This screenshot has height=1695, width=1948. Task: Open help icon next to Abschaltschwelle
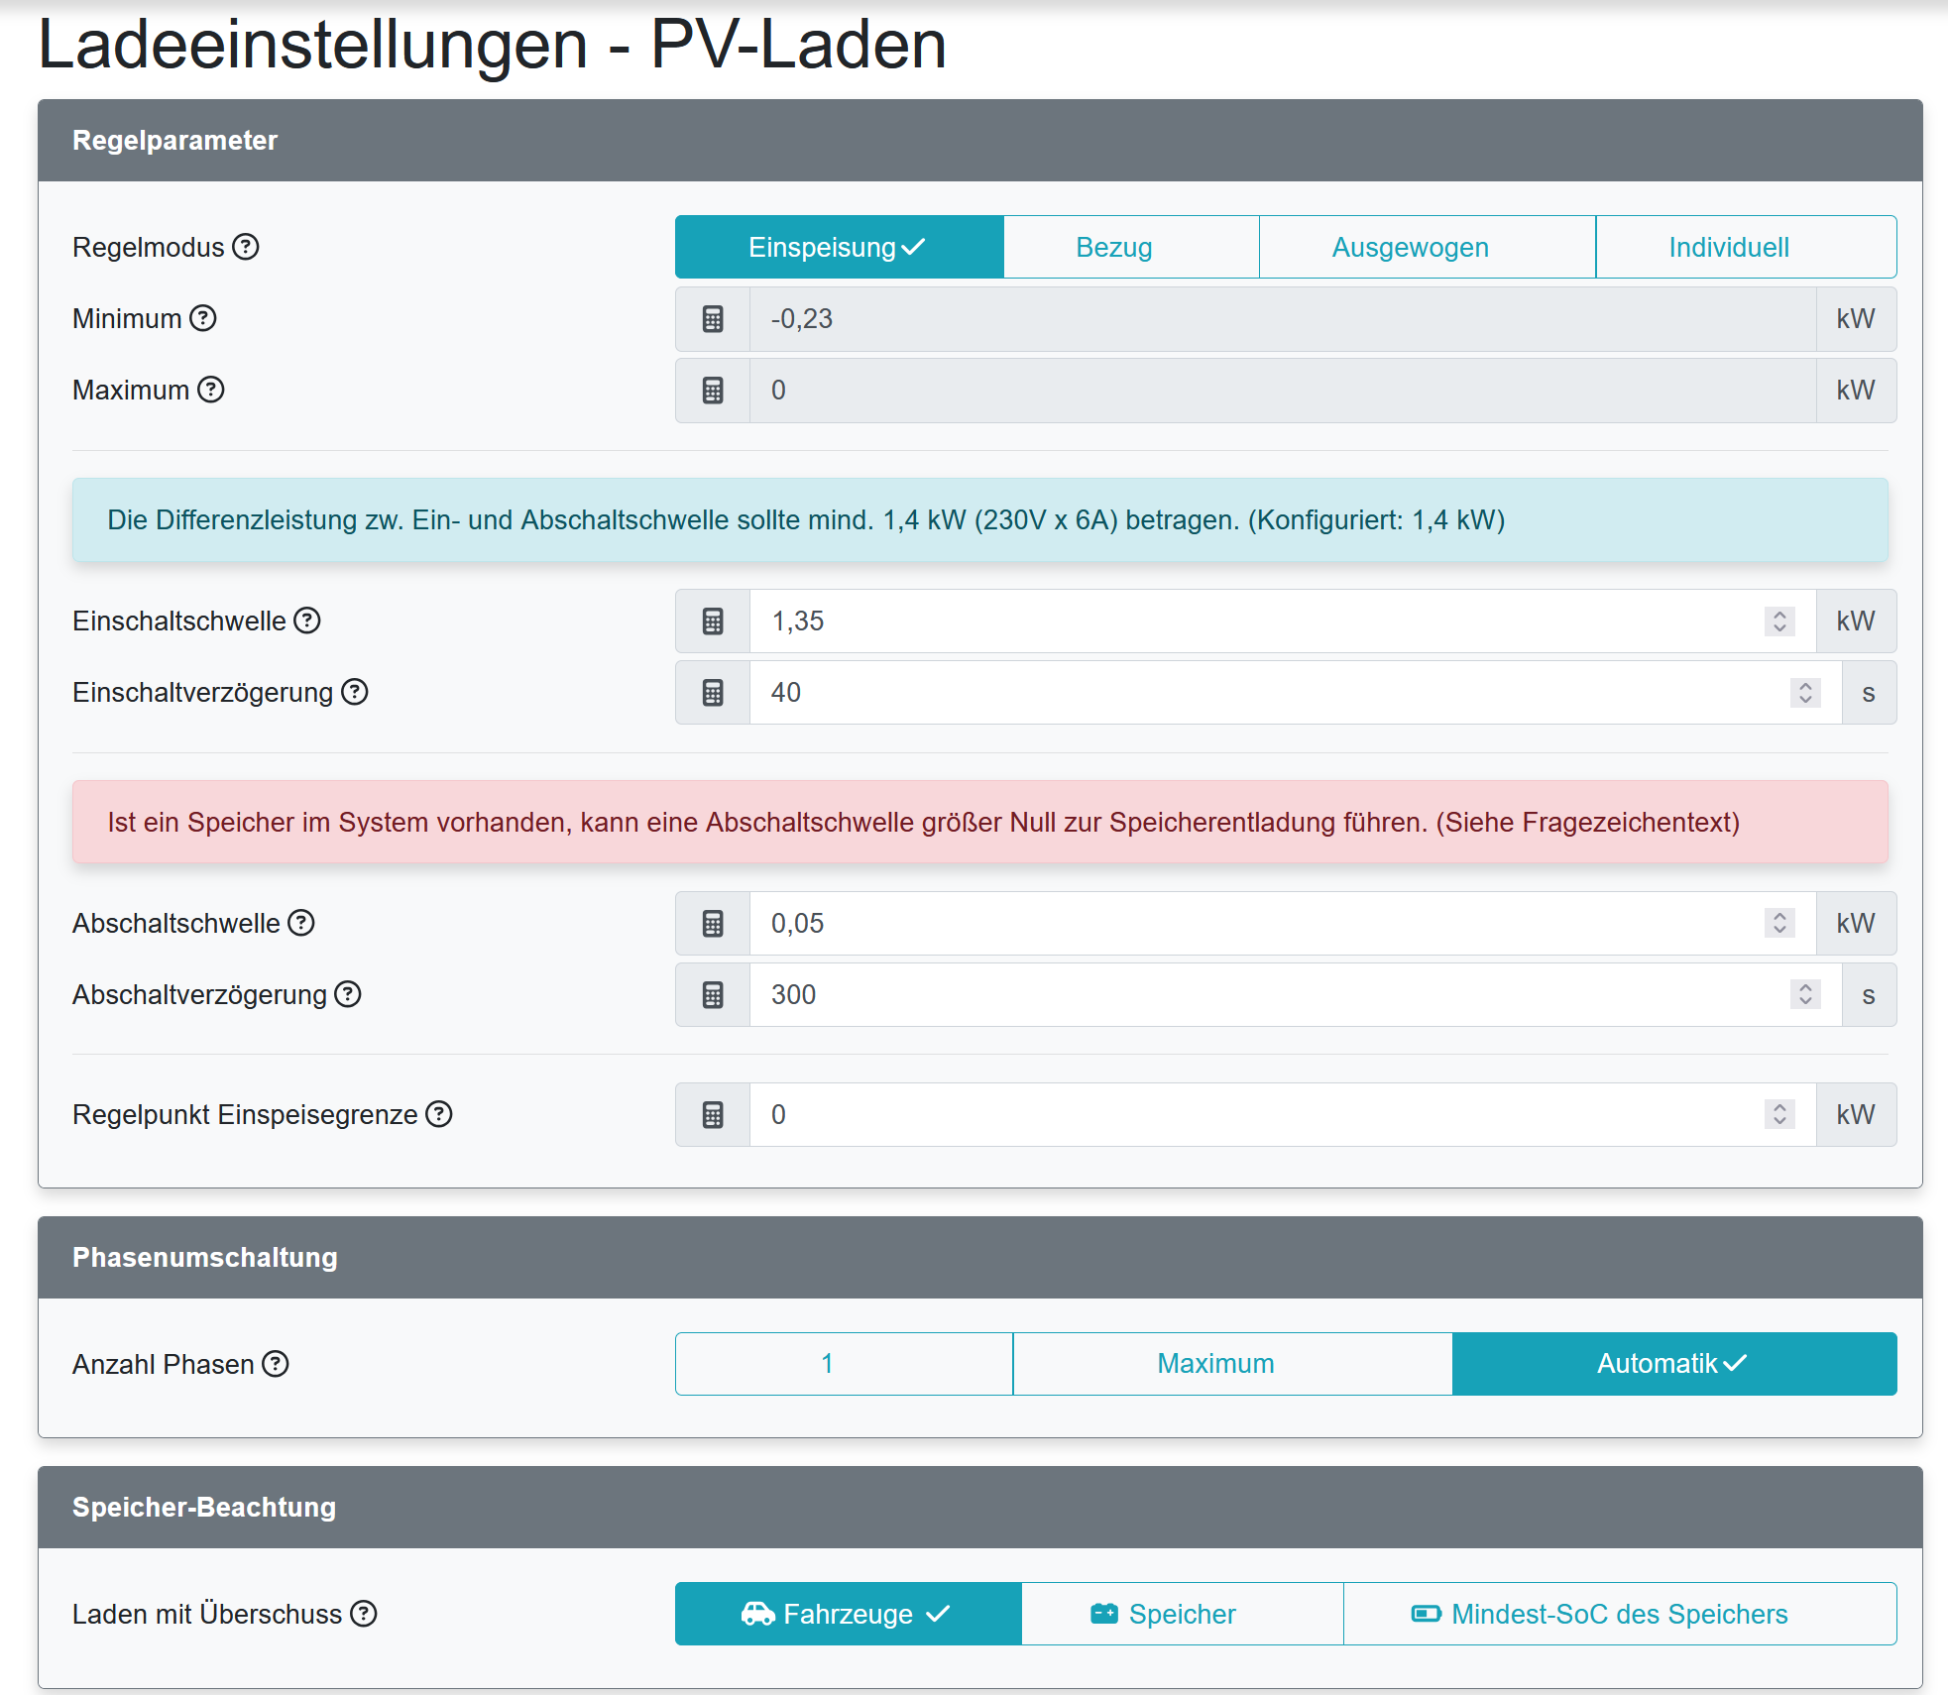301,923
